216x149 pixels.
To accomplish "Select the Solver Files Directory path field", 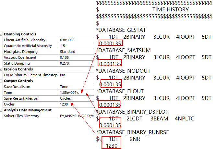I will [74, 116].
